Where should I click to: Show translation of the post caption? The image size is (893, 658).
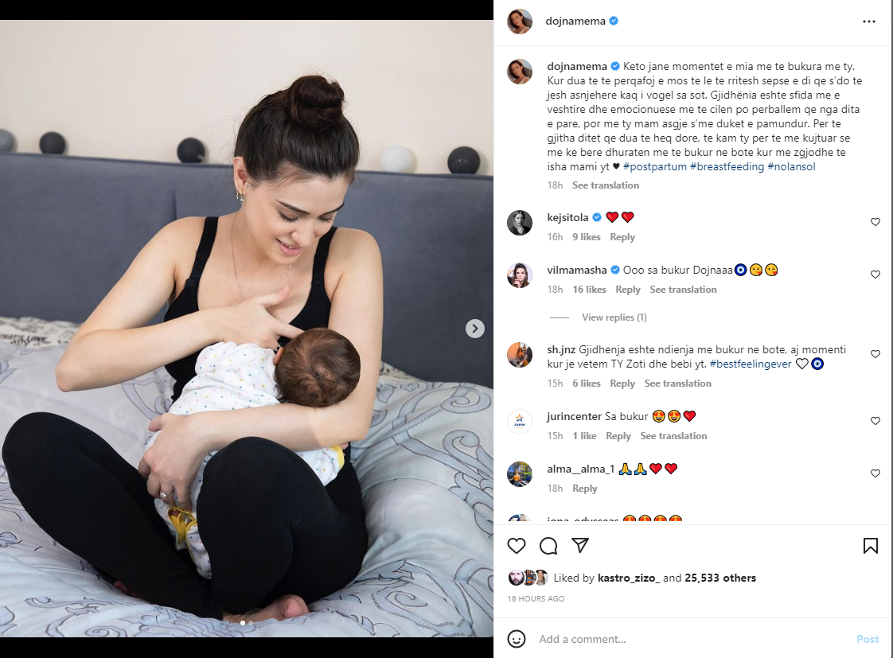tap(606, 185)
